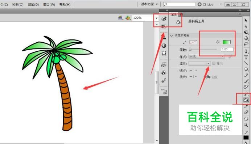Image resolution: width=251 pixels, height=144 pixels.
Task: Select the Hand tool
Action: pos(246,119)
